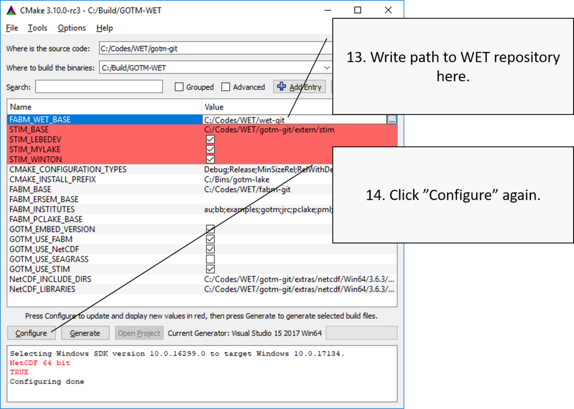
Task: Select the STIM_BASE entry name
Action: click(x=29, y=129)
